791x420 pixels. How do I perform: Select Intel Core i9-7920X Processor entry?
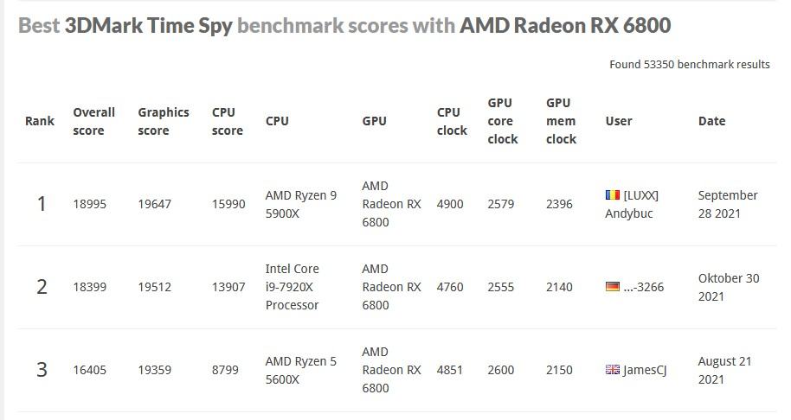293,287
